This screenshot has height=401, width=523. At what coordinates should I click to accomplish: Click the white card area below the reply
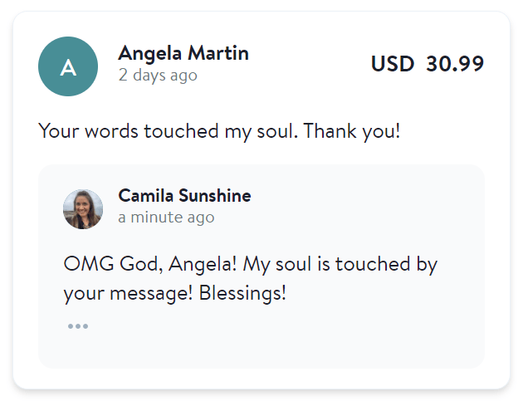pyautogui.click(x=261, y=379)
